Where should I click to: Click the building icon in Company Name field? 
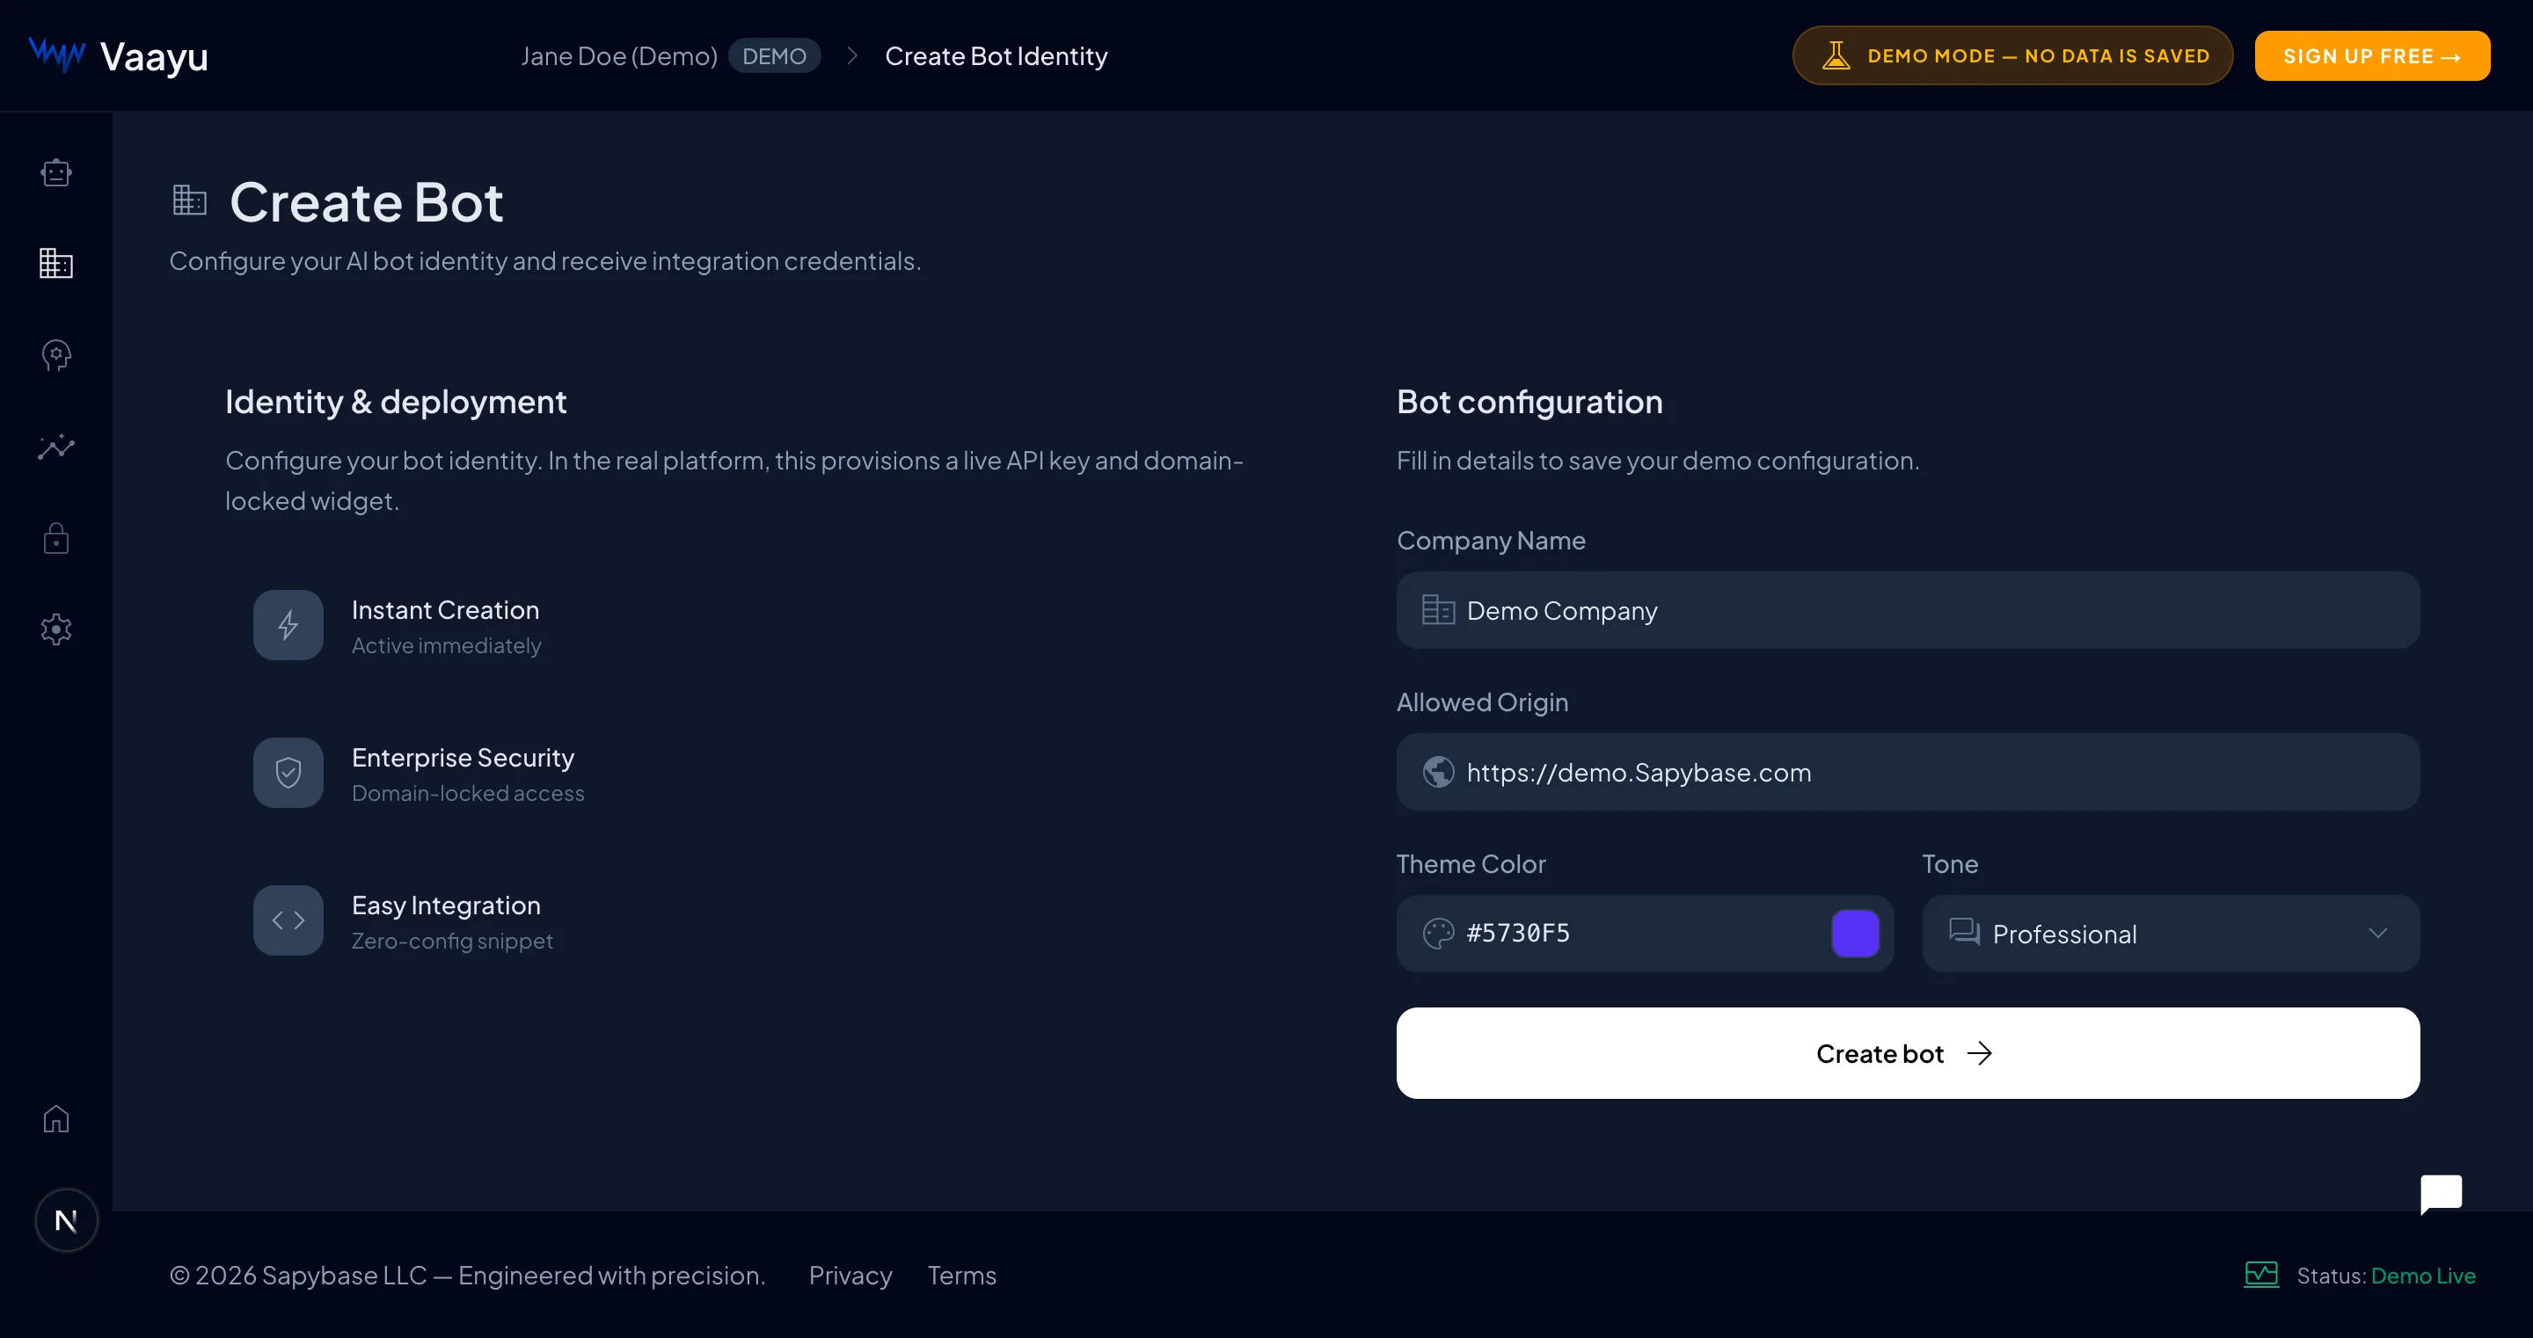(x=1438, y=610)
